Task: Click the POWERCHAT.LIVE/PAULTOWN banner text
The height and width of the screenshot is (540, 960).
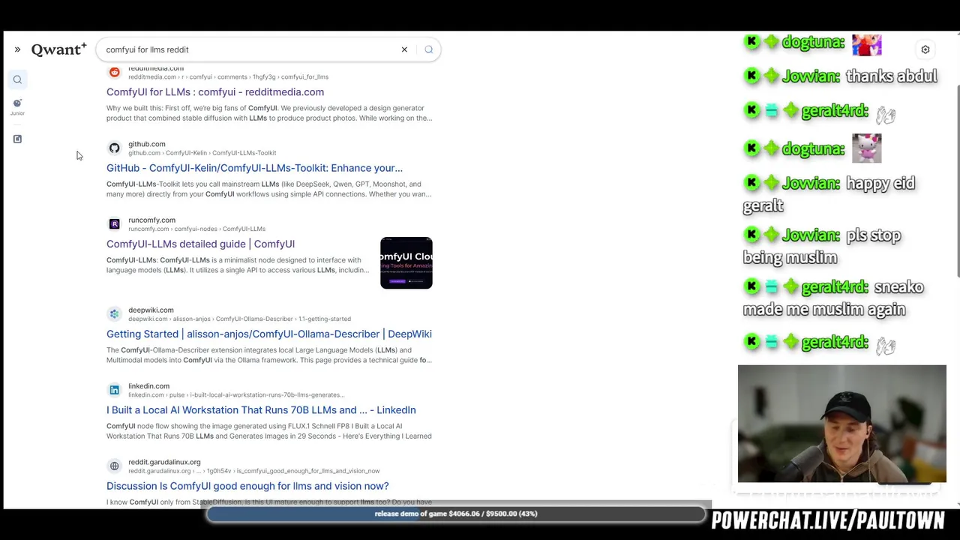Action: point(828,520)
